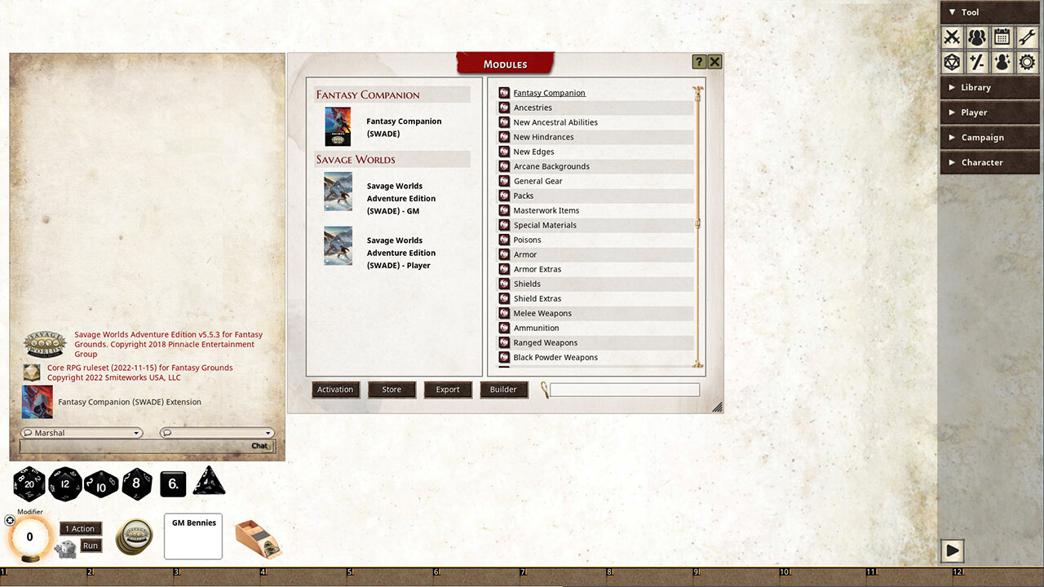Click the Savage Worlds logo in chat
The width and height of the screenshot is (1044, 587).
coord(45,344)
